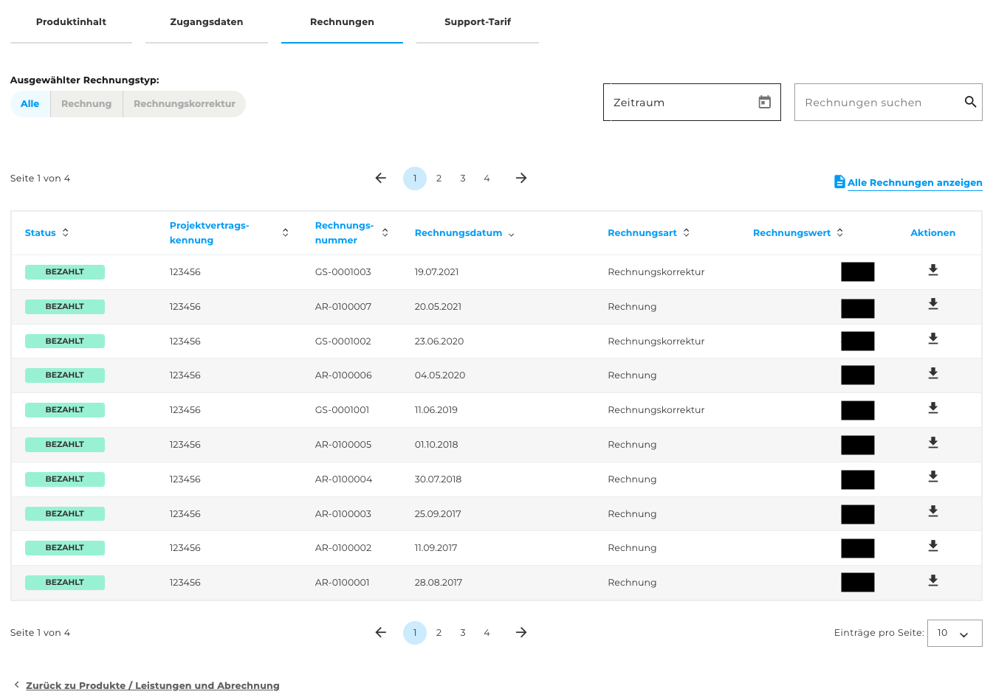
Task: Download invoice GS-0001001 from 11.06.2019
Action: point(932,409)
